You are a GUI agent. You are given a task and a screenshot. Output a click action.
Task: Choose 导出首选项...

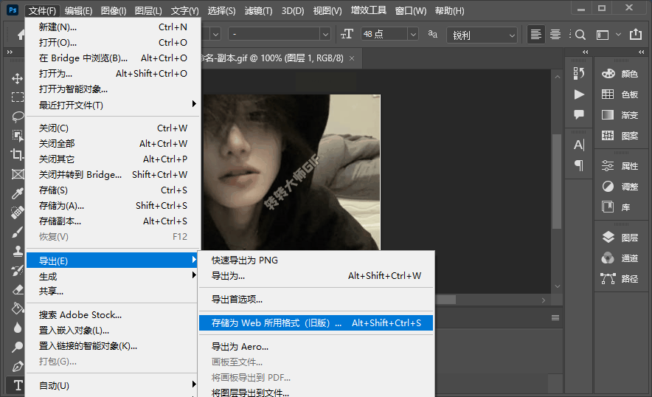pyautogui.click(x=316, y=299)
